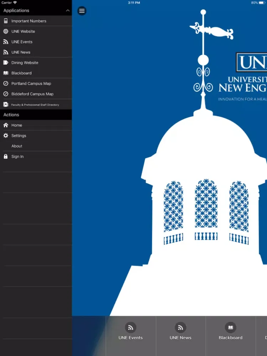Collapse the Applications section chevron
This screenshot has height=356, width=267.
click(x=68, y=10)
